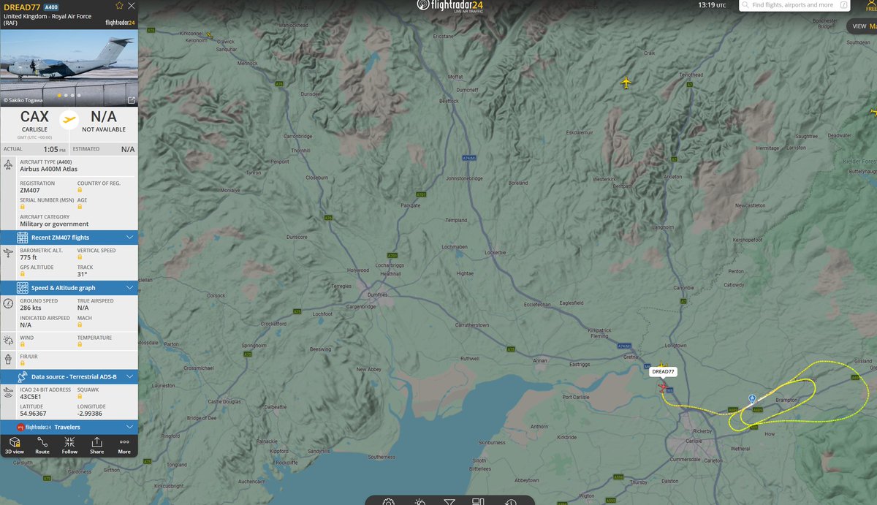The image size is (877, 505).
Task: Share the DREAD77 flight
Action: coord(96,445)
